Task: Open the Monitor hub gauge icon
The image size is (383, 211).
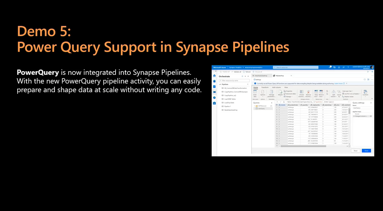Action: tap(214, 98)
